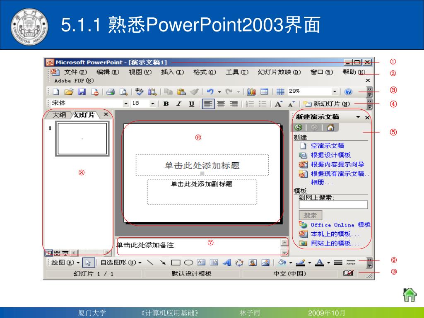This screenshot has width=424, height=318.
Task: Click the task pane Home icon
Action: [x=330, y=127]
